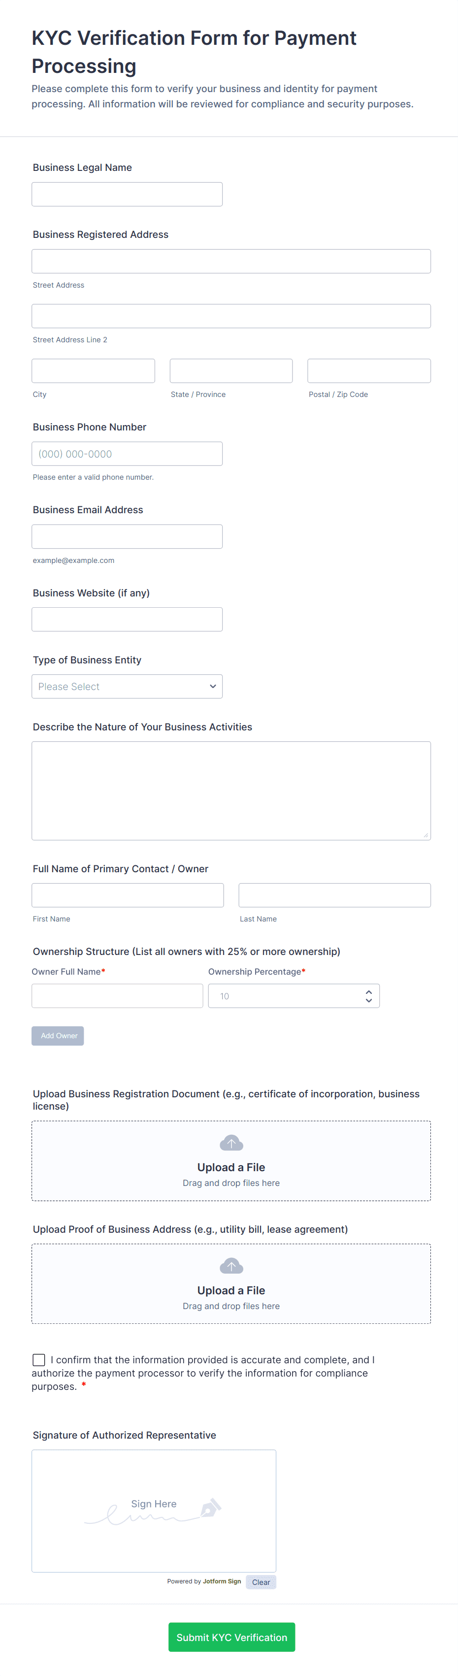Screen dimensions: 458x1676
Task: Submit KYC Verification form
Action: [231, 1637]
